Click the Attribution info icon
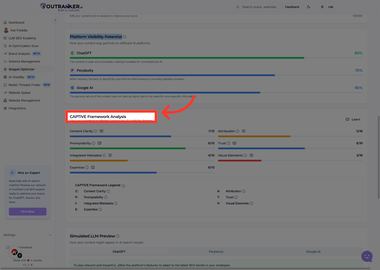 point(237,131)
